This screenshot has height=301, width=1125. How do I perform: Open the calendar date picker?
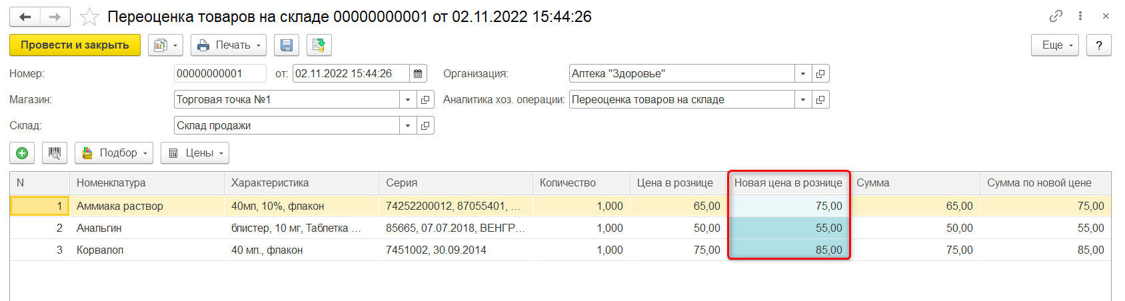418,74
